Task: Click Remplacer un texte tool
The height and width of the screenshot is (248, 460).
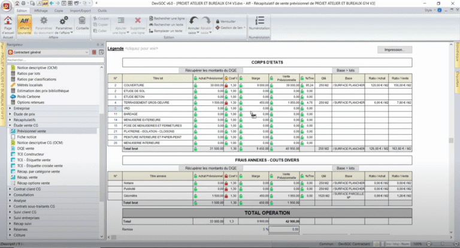Action: pyautogui.click(x=167, y=30)
